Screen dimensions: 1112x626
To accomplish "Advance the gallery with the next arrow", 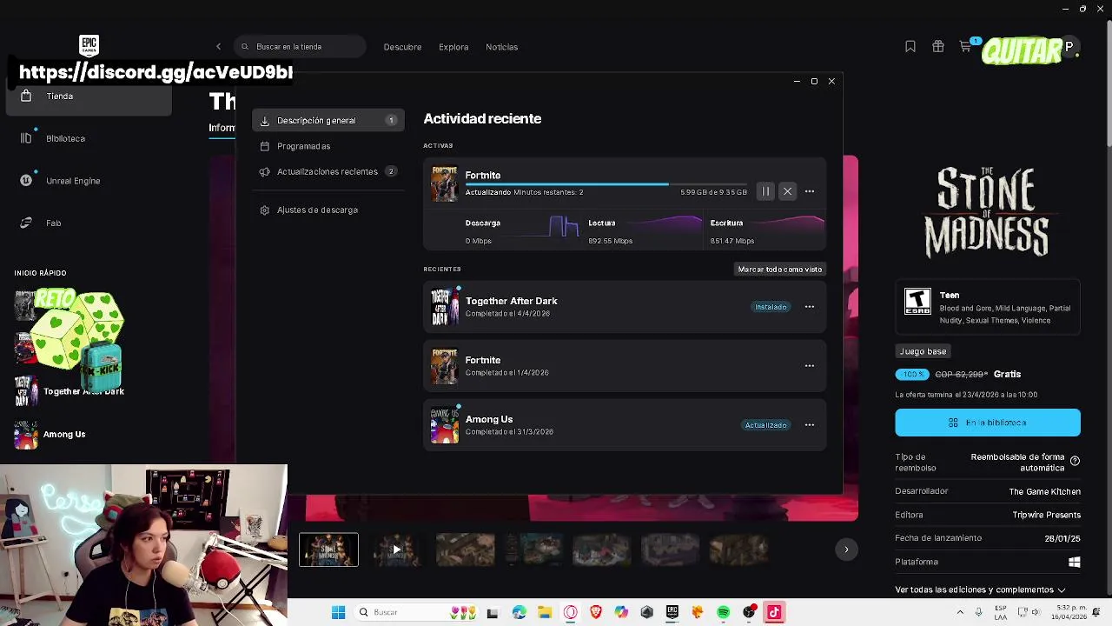I will pos(846,549).
